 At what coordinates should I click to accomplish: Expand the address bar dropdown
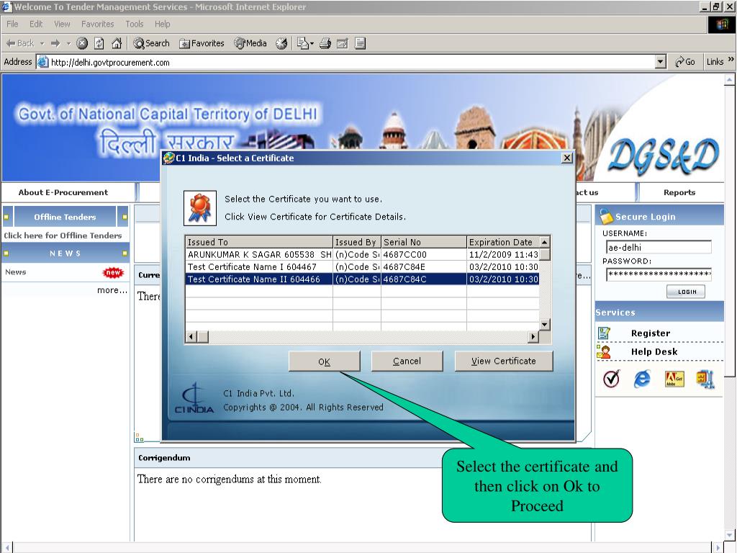click(x=661, y=62)
